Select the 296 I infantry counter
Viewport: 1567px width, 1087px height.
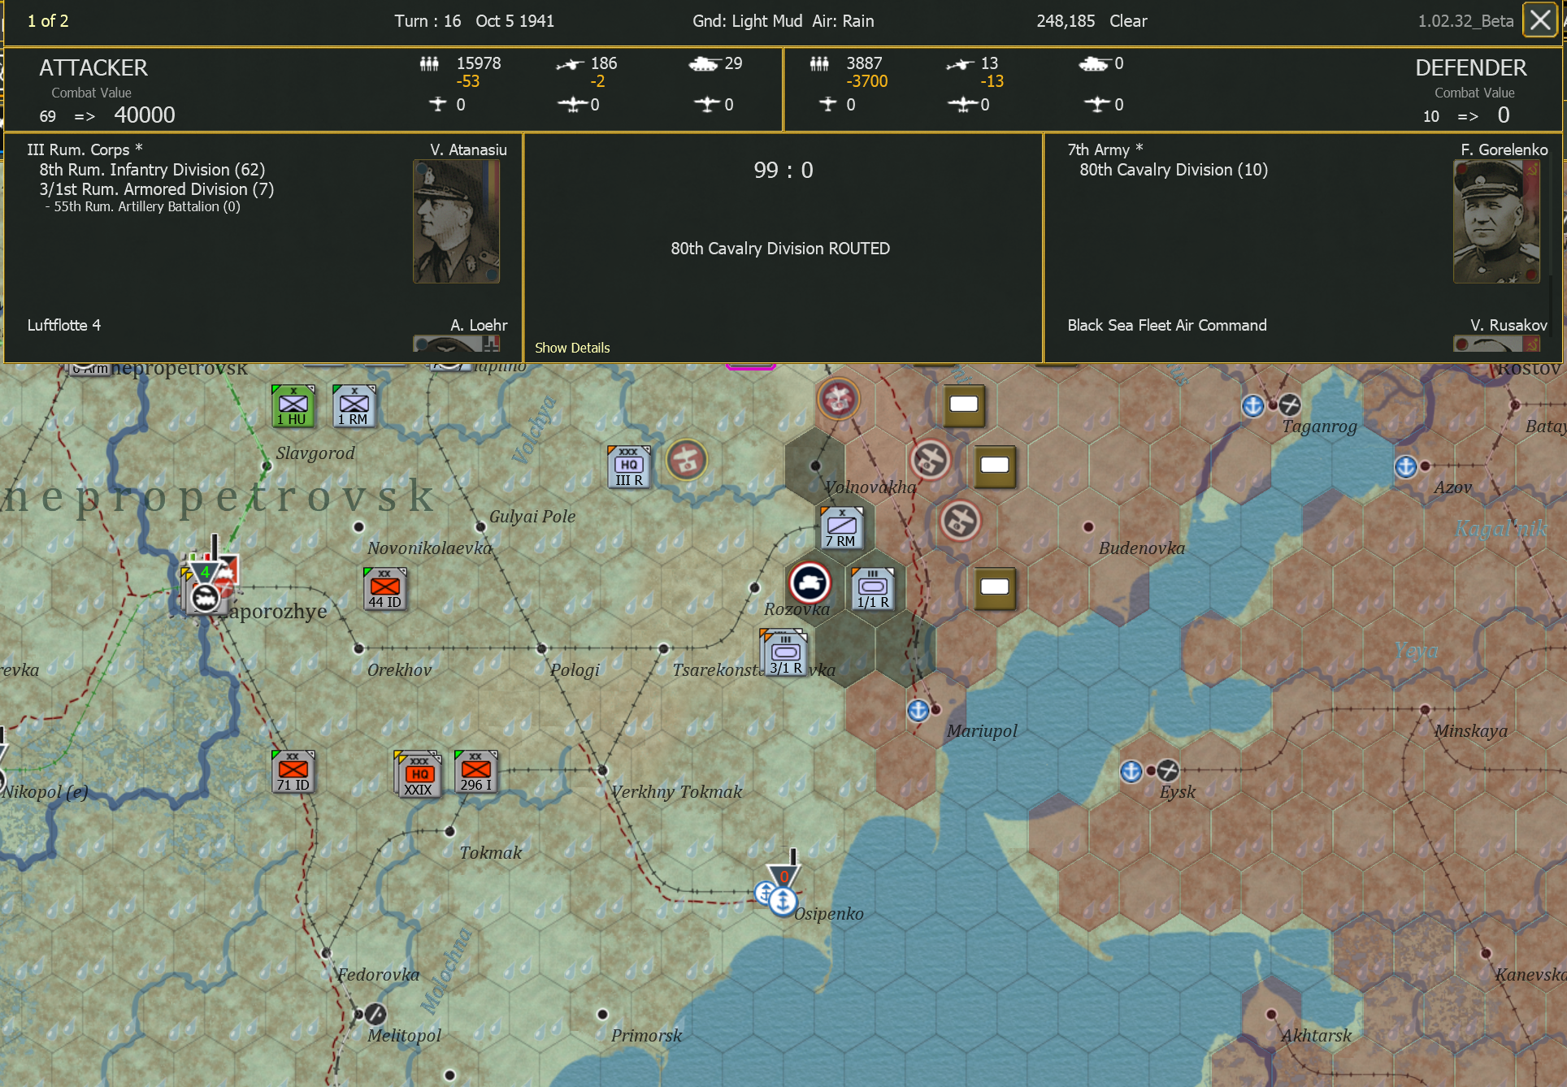click(x=475, y=771)
